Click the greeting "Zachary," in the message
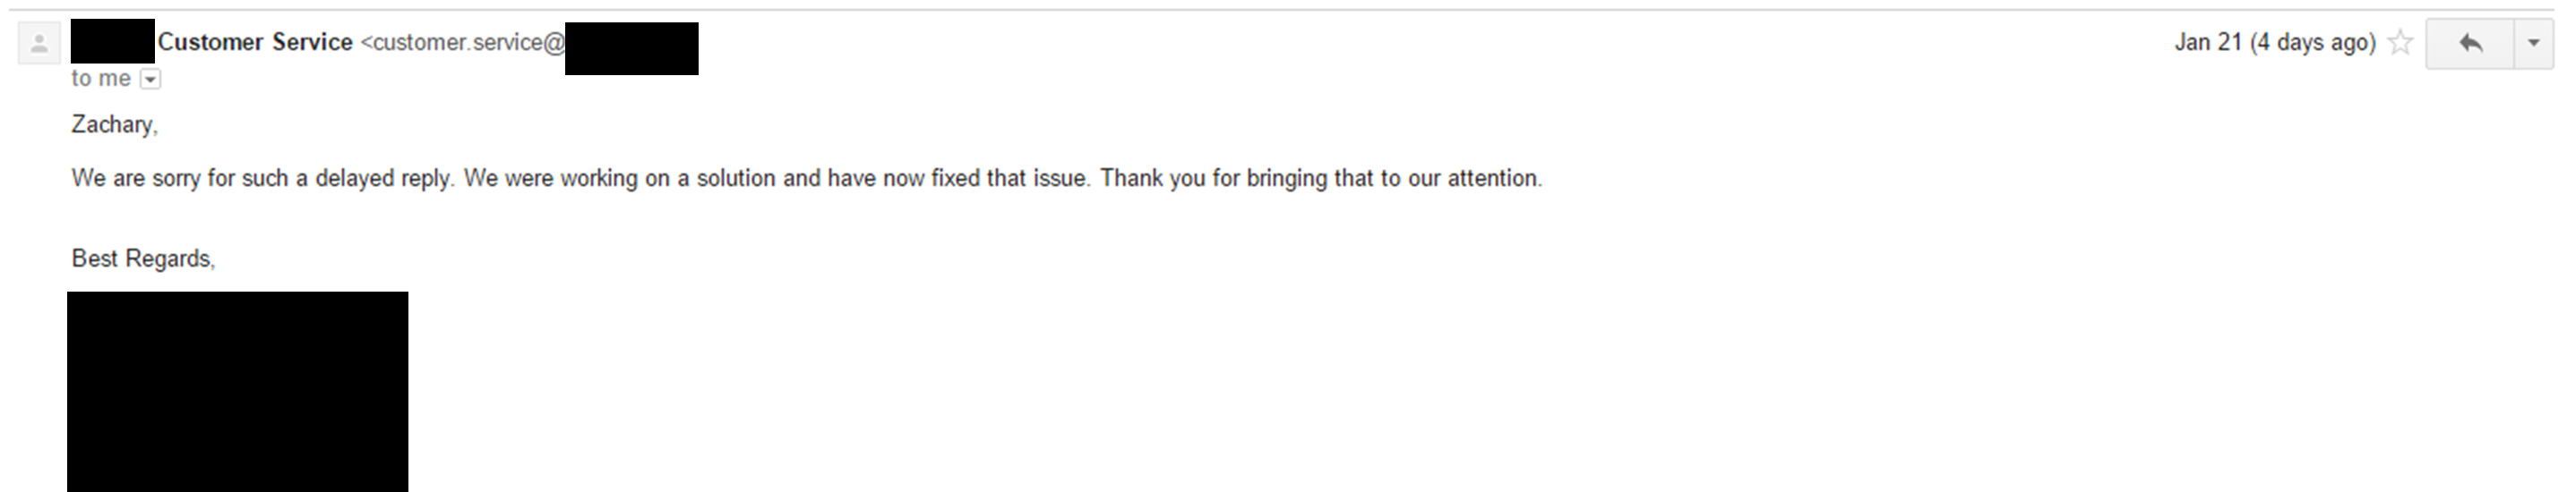Screen dimensions: 2576x492 click(115, 124)
